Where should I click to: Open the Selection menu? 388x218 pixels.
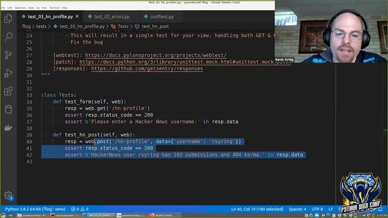point(20,8)
